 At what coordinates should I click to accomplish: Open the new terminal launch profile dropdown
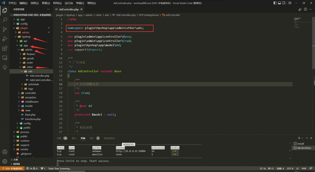(x=302, y=138)
